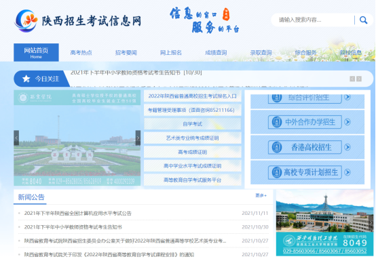This screenshot has height=259, width=376.
Task: Open the 自学考试 link
Action: 193,124
